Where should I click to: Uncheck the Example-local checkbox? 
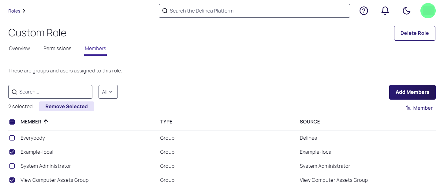(12, 152)
